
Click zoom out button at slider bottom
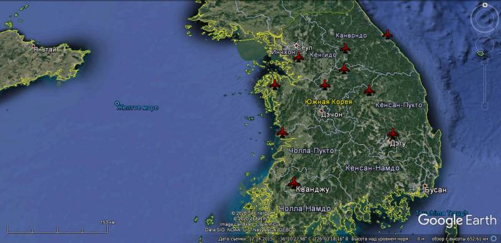(485, 106)
